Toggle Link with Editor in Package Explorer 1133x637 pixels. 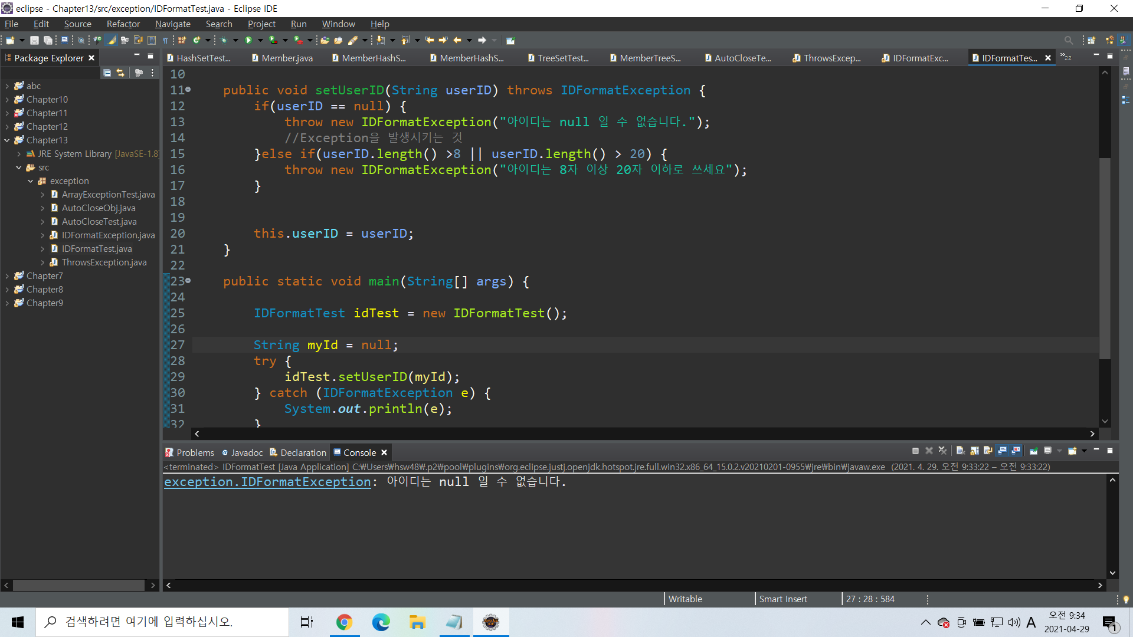pyautogui.click(x=120, y=73)
